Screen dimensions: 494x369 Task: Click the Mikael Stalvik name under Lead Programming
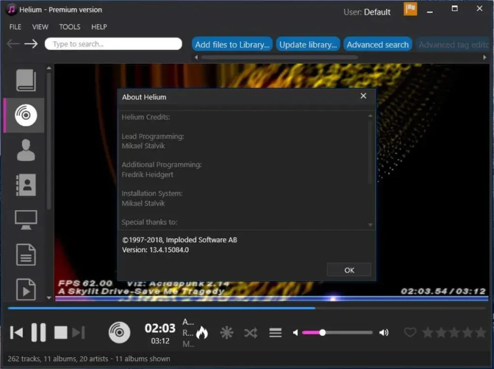pos(143,146)
